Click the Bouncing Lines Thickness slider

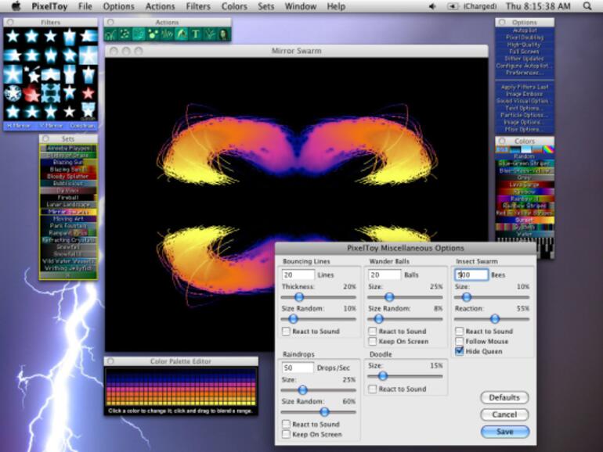[298, 297]
